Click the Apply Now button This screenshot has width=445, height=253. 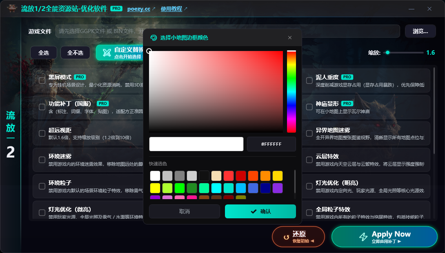[x=385, y=237]
